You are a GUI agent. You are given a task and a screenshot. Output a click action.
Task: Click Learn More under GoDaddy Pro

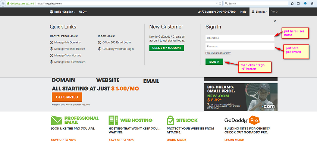[234, 140]
